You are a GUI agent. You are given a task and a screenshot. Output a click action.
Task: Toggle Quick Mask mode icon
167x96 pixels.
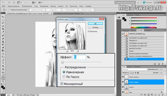click(x=3, y=91)
